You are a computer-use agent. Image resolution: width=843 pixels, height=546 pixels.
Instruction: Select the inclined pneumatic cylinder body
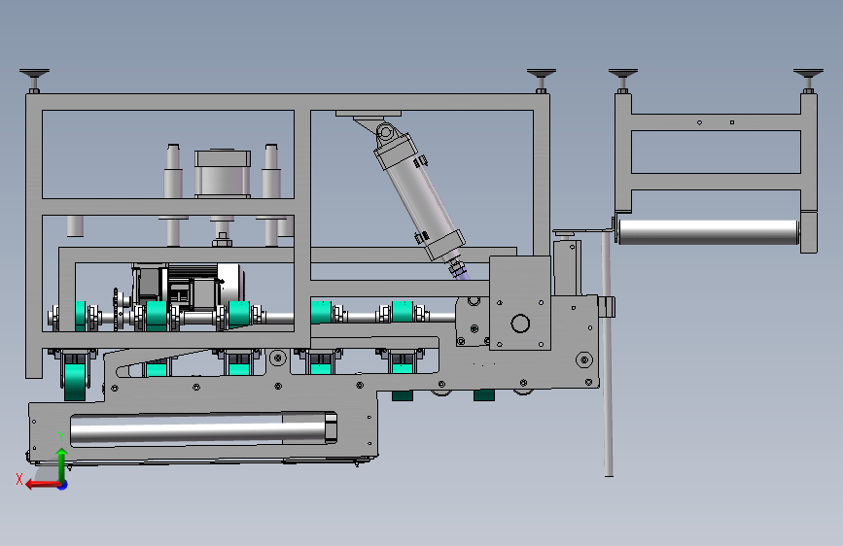click(x=420, y=197)
